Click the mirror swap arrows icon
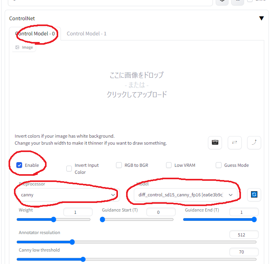 pos(234,143)
